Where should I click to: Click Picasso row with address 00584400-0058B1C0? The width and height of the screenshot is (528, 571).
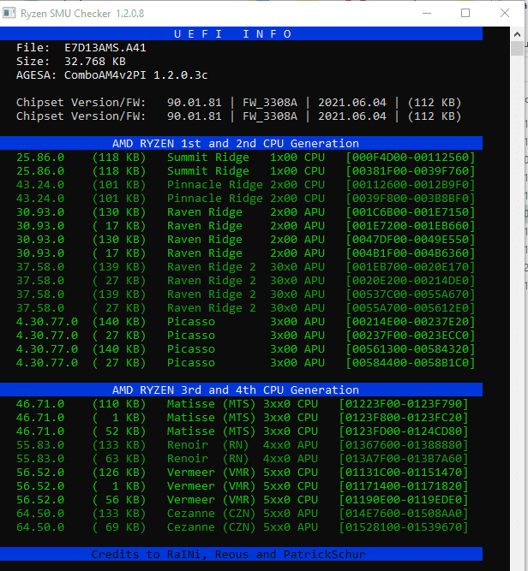point(245,363)
